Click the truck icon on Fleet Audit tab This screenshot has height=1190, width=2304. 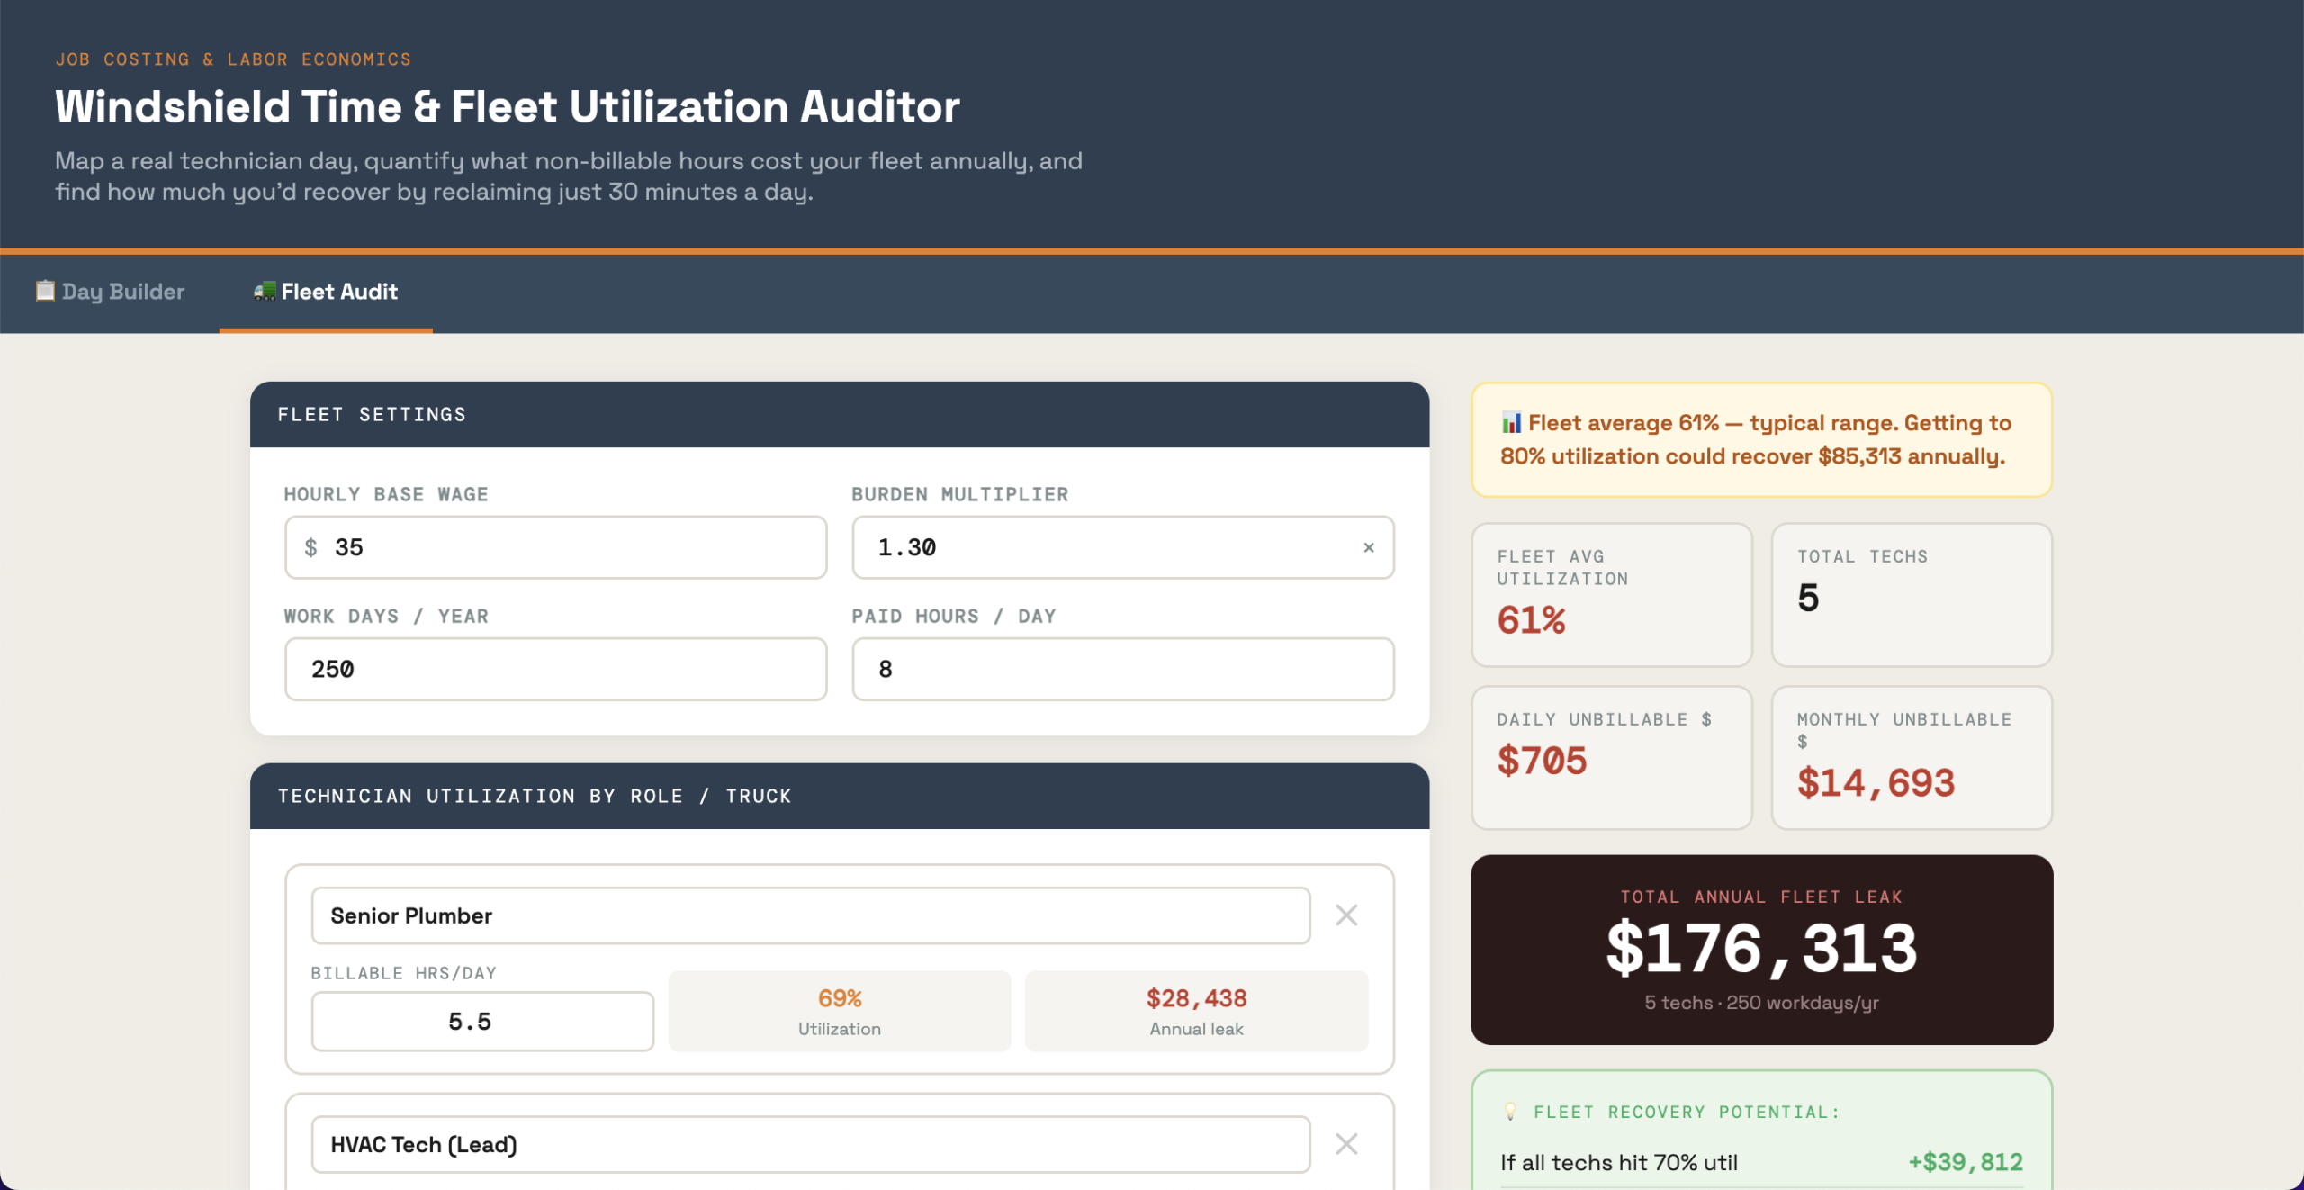tap(265, 291)
